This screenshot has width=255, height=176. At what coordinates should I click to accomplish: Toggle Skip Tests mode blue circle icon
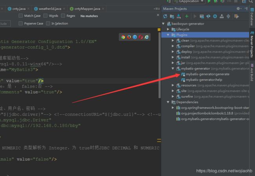pyautogui.click(x=215, y=16)
